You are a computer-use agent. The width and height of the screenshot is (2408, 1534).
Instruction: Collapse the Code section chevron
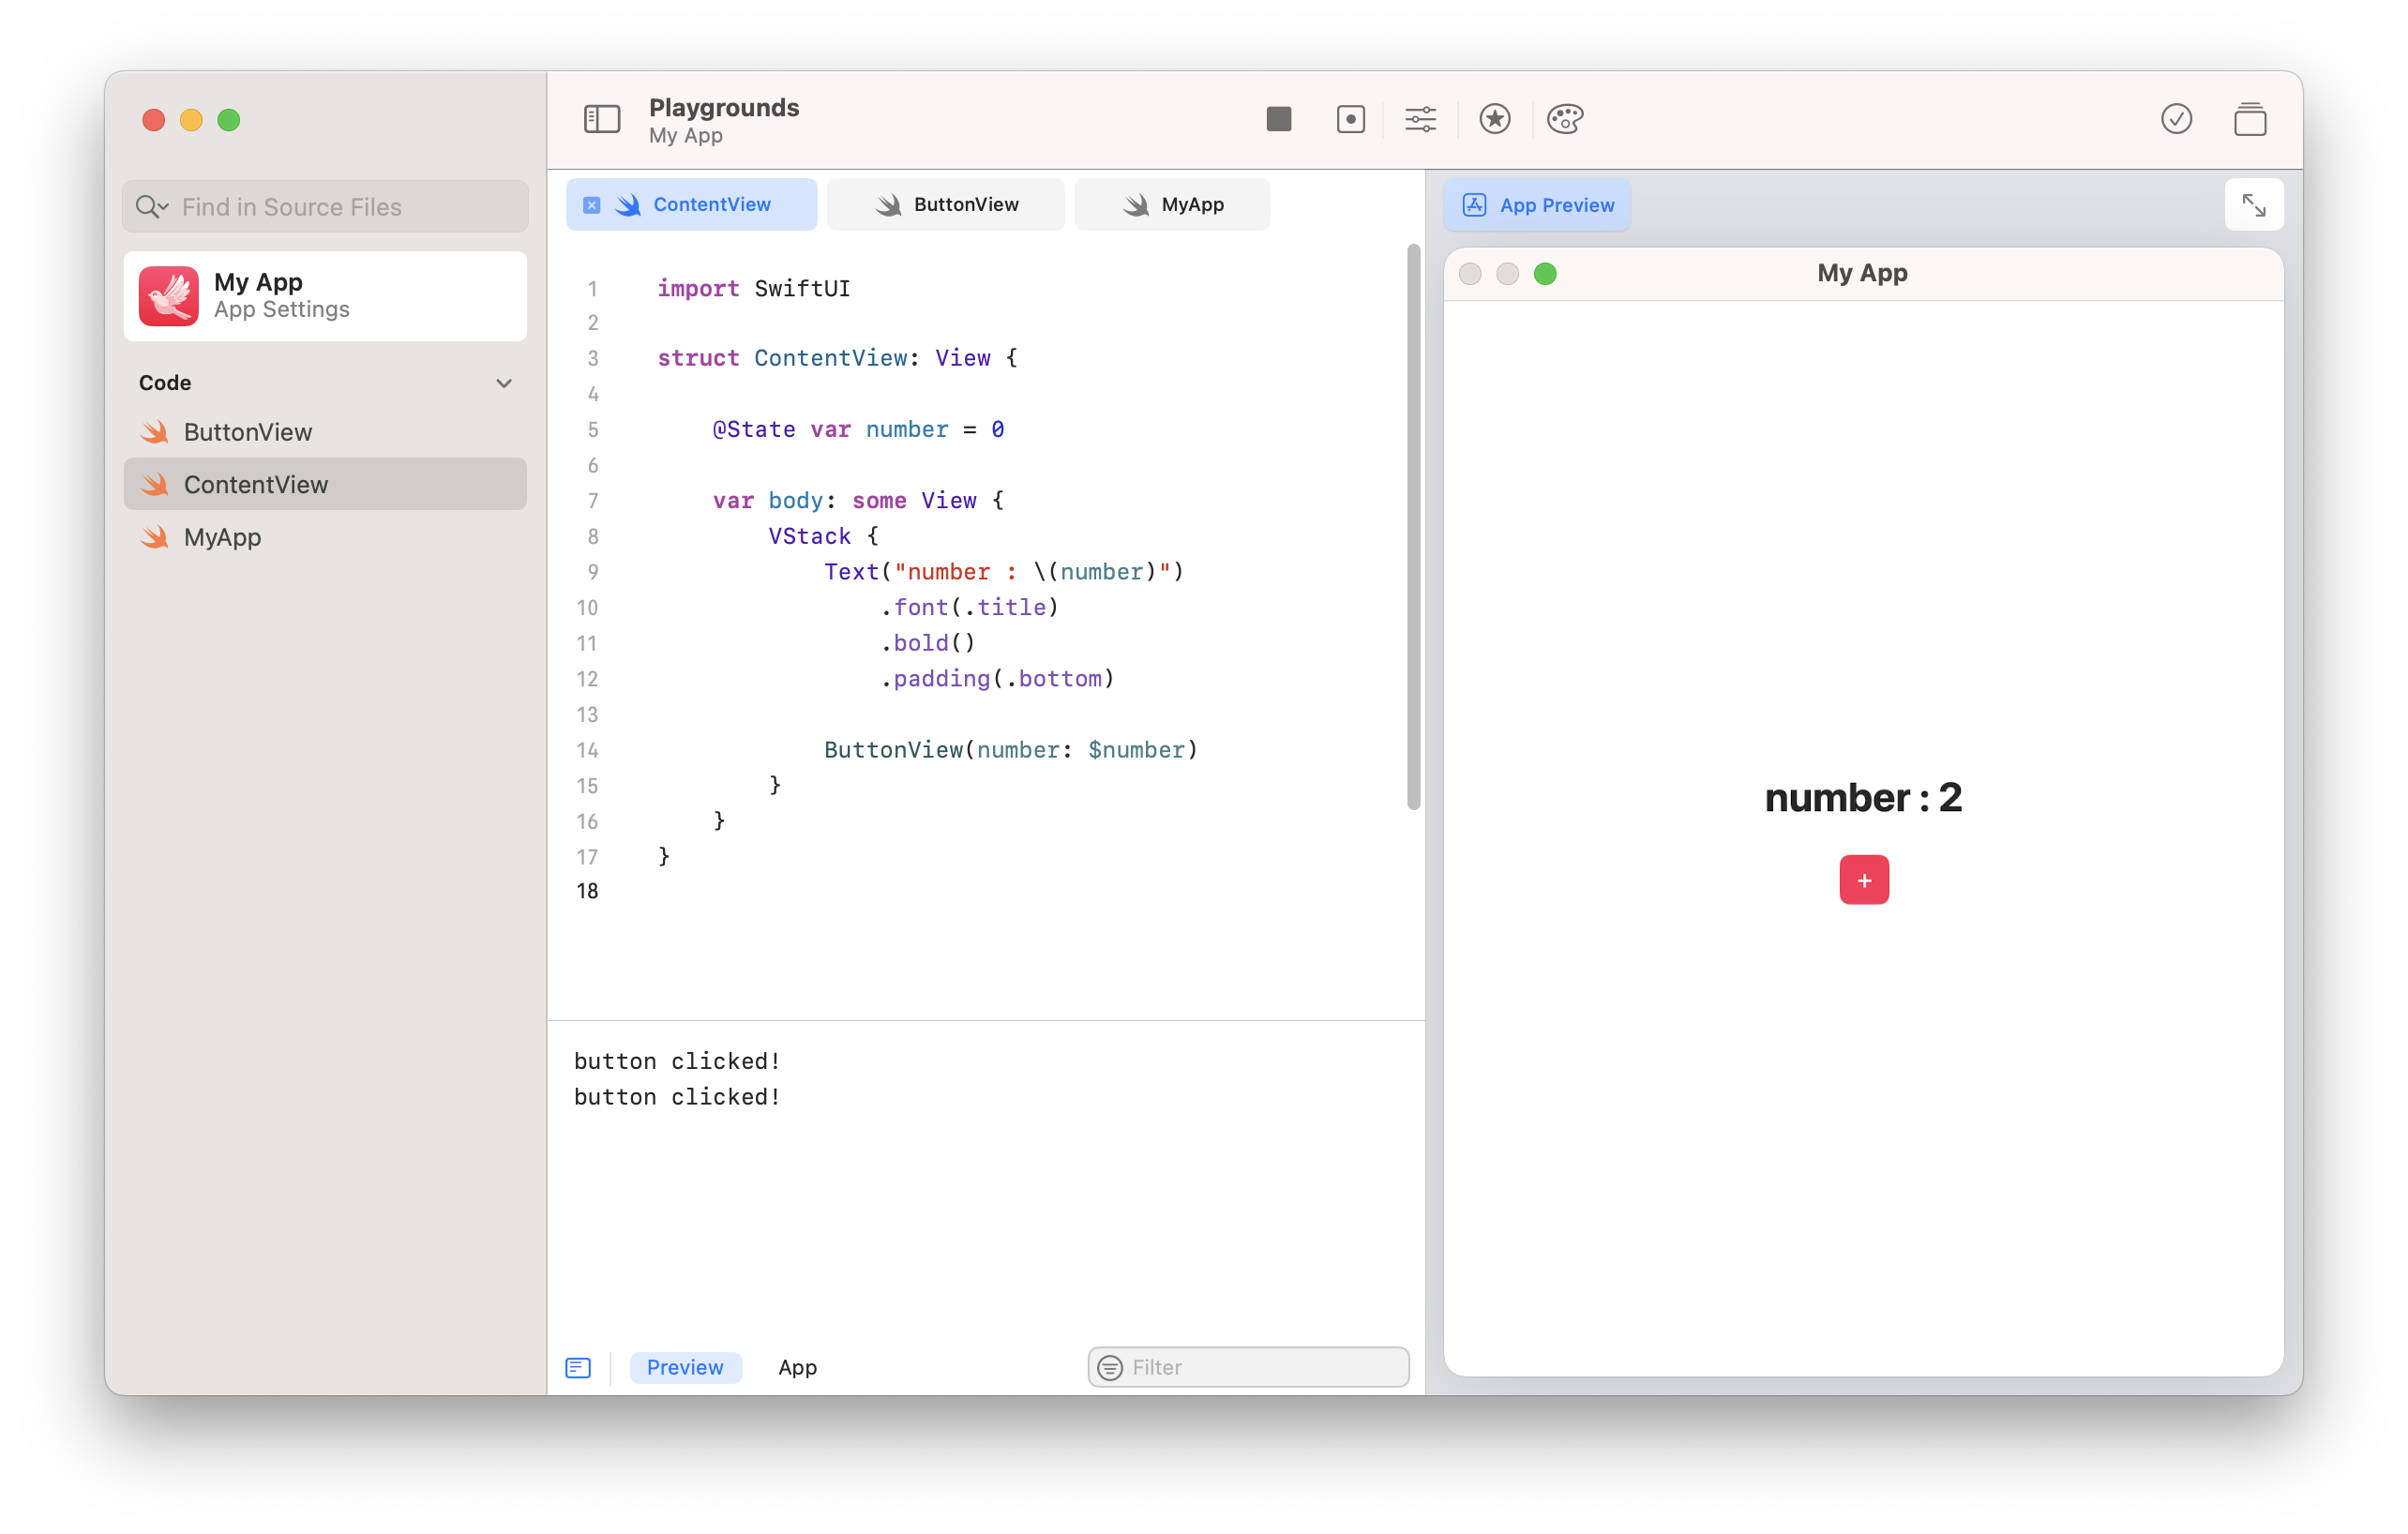tap(504, 383)
